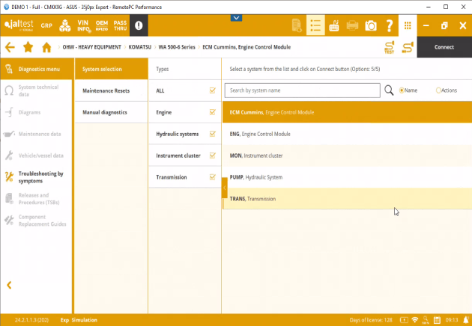Click the home icon in navigation bar
This screenshot has width=472, height=326.
pos(46,47)
